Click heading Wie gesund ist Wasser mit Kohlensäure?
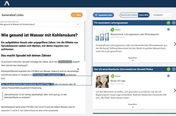Viewport: 176px width, 116px height. pyautogui.click(x=39, y=35)
